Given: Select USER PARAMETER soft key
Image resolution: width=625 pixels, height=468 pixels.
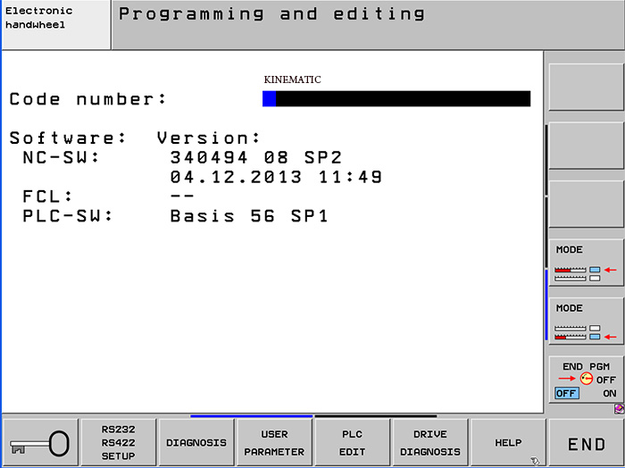Looking at the screenshot, I should coord(274,443).
